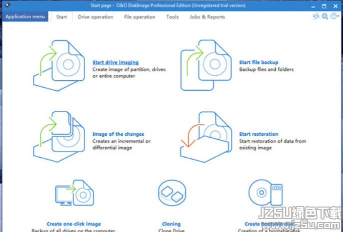Open the help question mark dropdown
The width and height of the screenshot is (343, 232).
[334, 16]
